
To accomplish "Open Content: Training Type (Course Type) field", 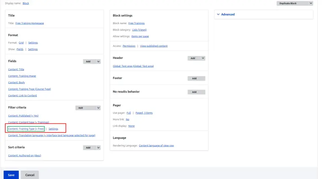I will (x=30, y=89).
